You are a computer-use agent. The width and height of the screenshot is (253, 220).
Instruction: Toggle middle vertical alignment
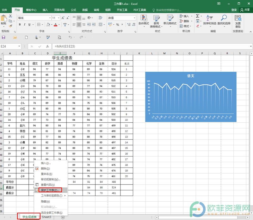coord(79,18)
